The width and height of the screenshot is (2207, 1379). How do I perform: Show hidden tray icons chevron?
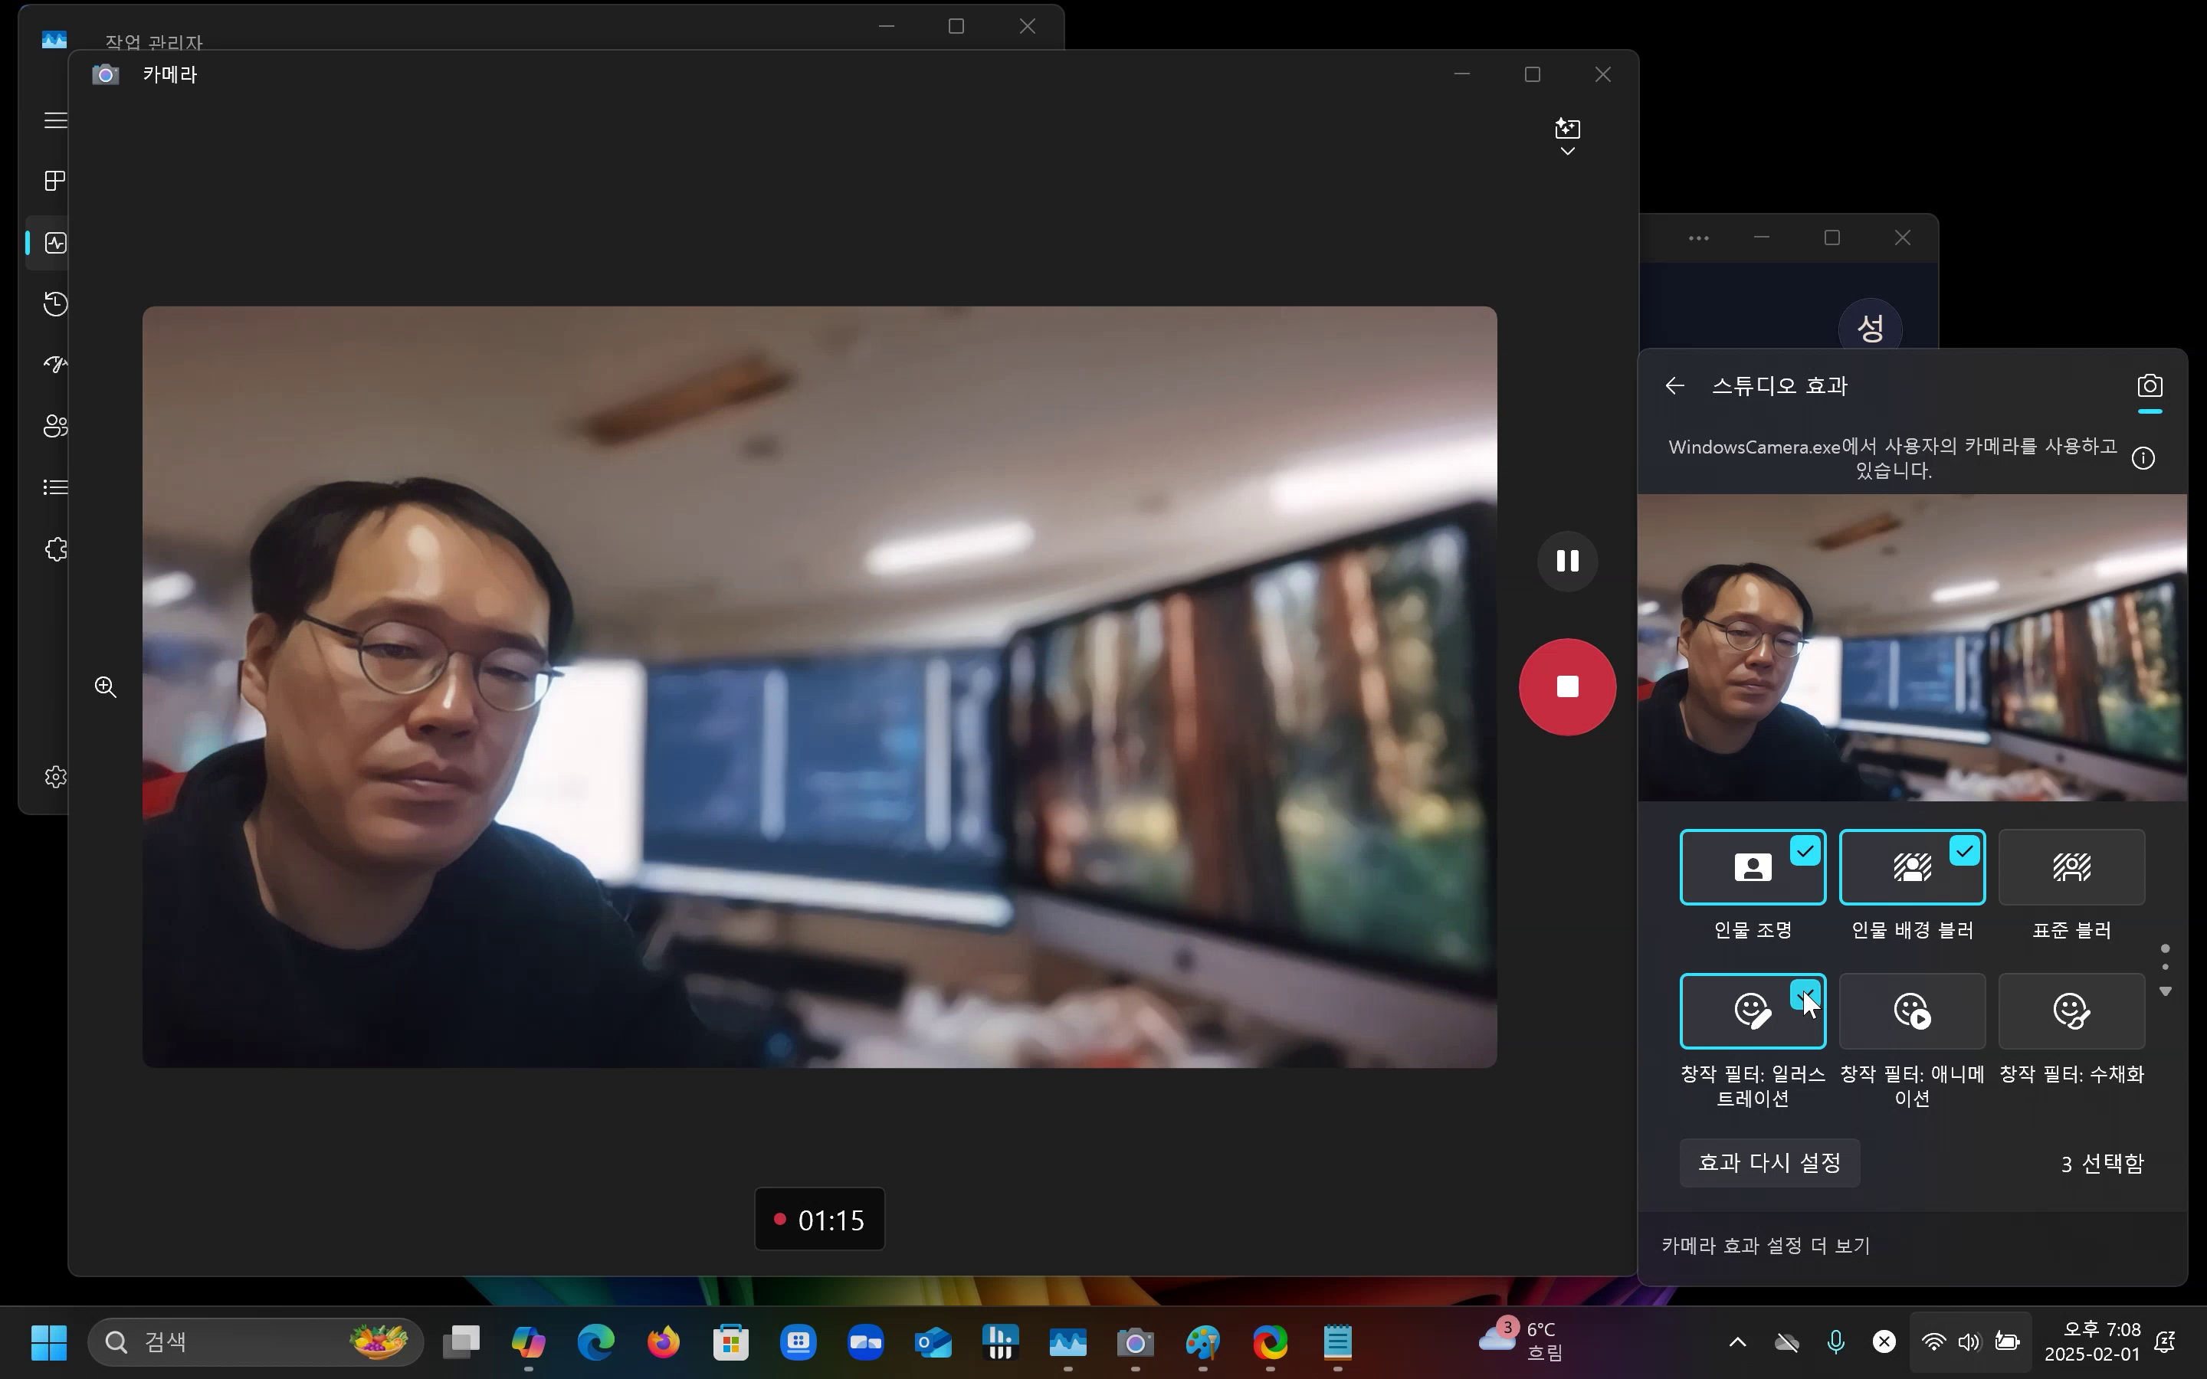[x=1737, y=1341]
